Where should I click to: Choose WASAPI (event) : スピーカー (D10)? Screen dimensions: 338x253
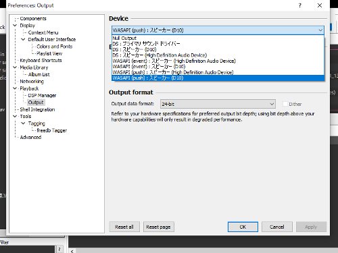pos(218,67)
